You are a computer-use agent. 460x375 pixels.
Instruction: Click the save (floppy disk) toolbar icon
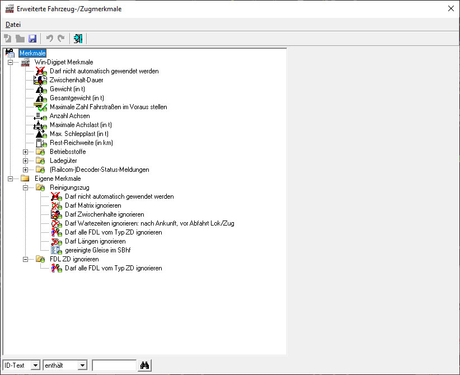[32, 39]
